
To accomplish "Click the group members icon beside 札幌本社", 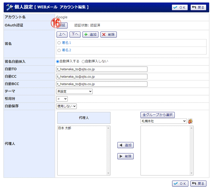I will click(x=190, y=121).
